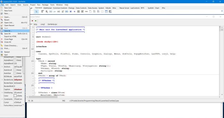Select the TToggleBox component icon
The height and width of the screenshot is (118, 224).
point(67,12)
